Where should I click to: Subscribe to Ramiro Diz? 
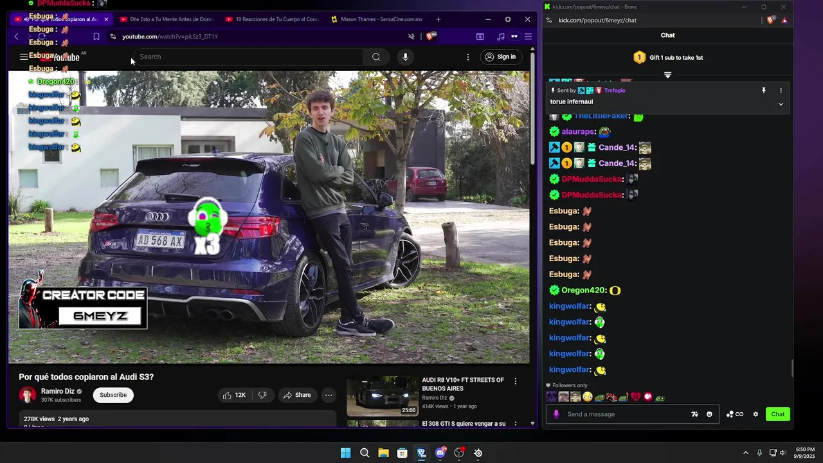[x=113, y=395]
